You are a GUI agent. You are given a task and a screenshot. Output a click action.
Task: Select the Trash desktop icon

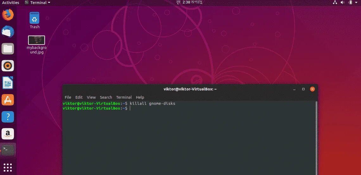[35, 21]
